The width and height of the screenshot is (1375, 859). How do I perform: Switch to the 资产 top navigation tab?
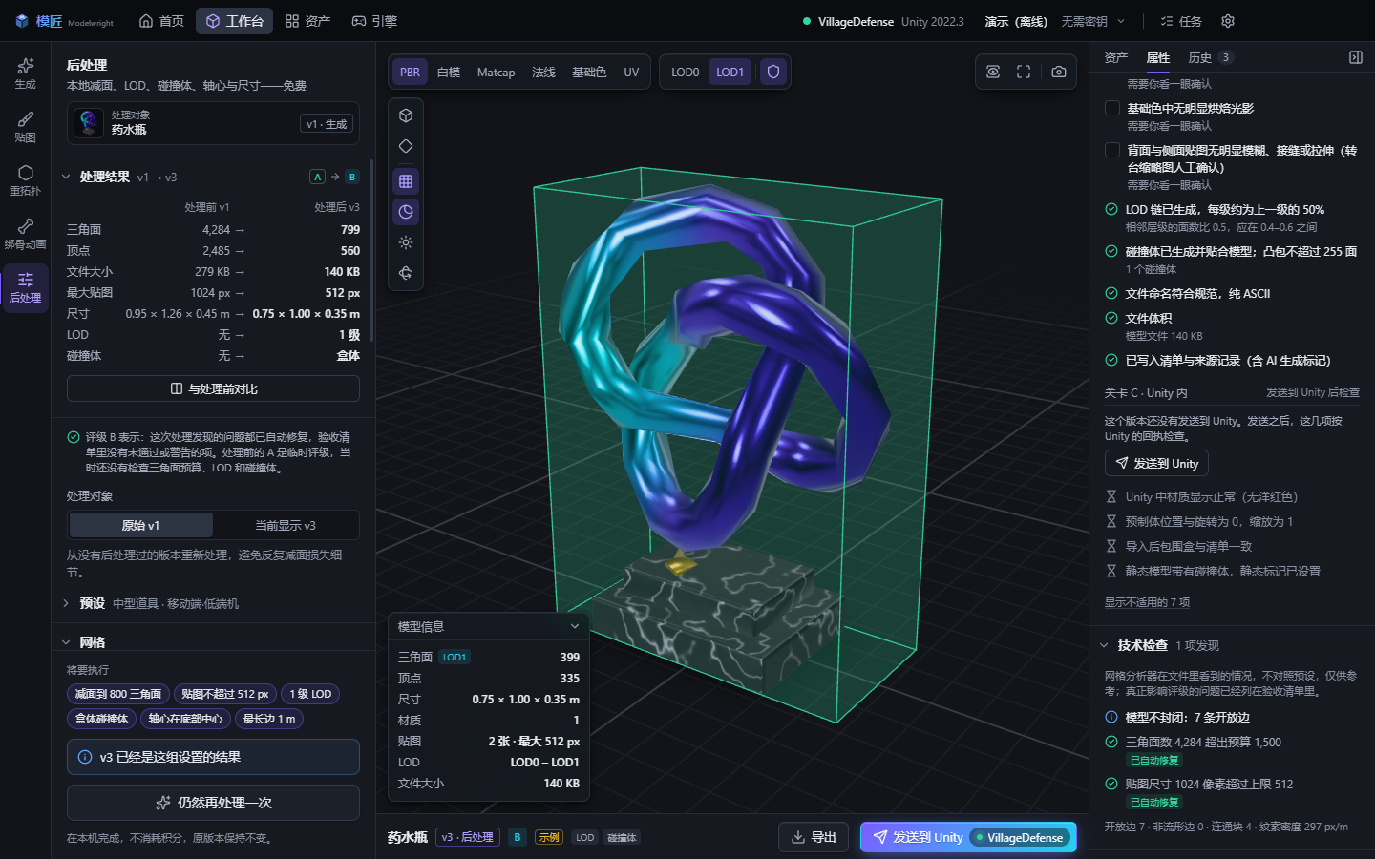point(307,21)
